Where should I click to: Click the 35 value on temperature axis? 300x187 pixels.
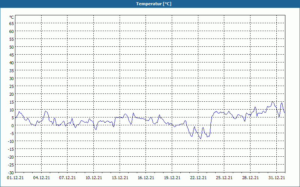tap(12, 71)
